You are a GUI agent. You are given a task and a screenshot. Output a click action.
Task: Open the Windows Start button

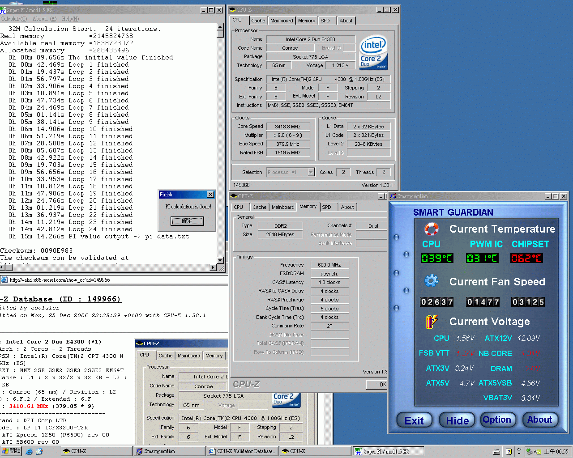coord(11,451)
